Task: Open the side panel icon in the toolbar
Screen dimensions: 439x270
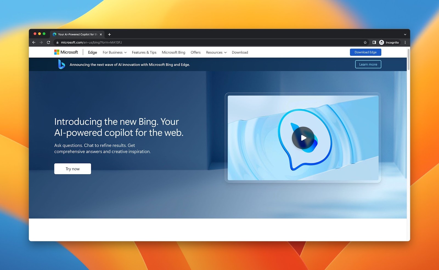Action: click(374, 42)
